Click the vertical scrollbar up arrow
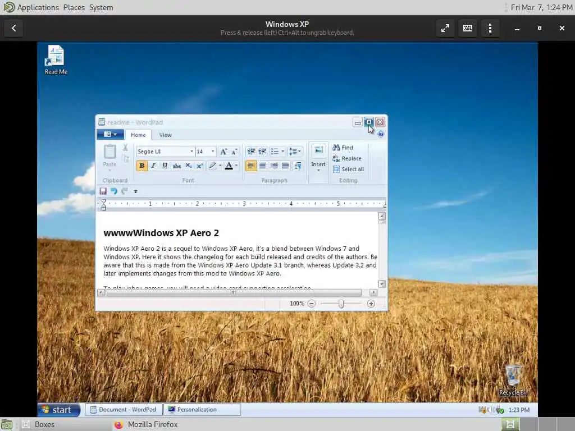 (382, 216)
